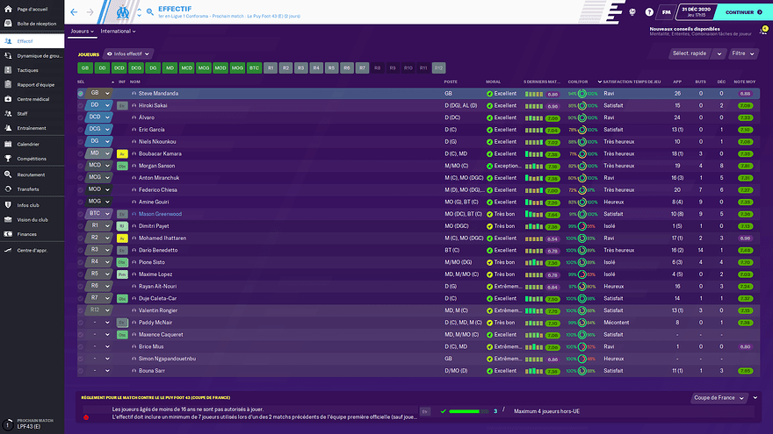Expand the Infos effectif view dropdown
Screen dimensions: 773x434
tap(128, 53)
